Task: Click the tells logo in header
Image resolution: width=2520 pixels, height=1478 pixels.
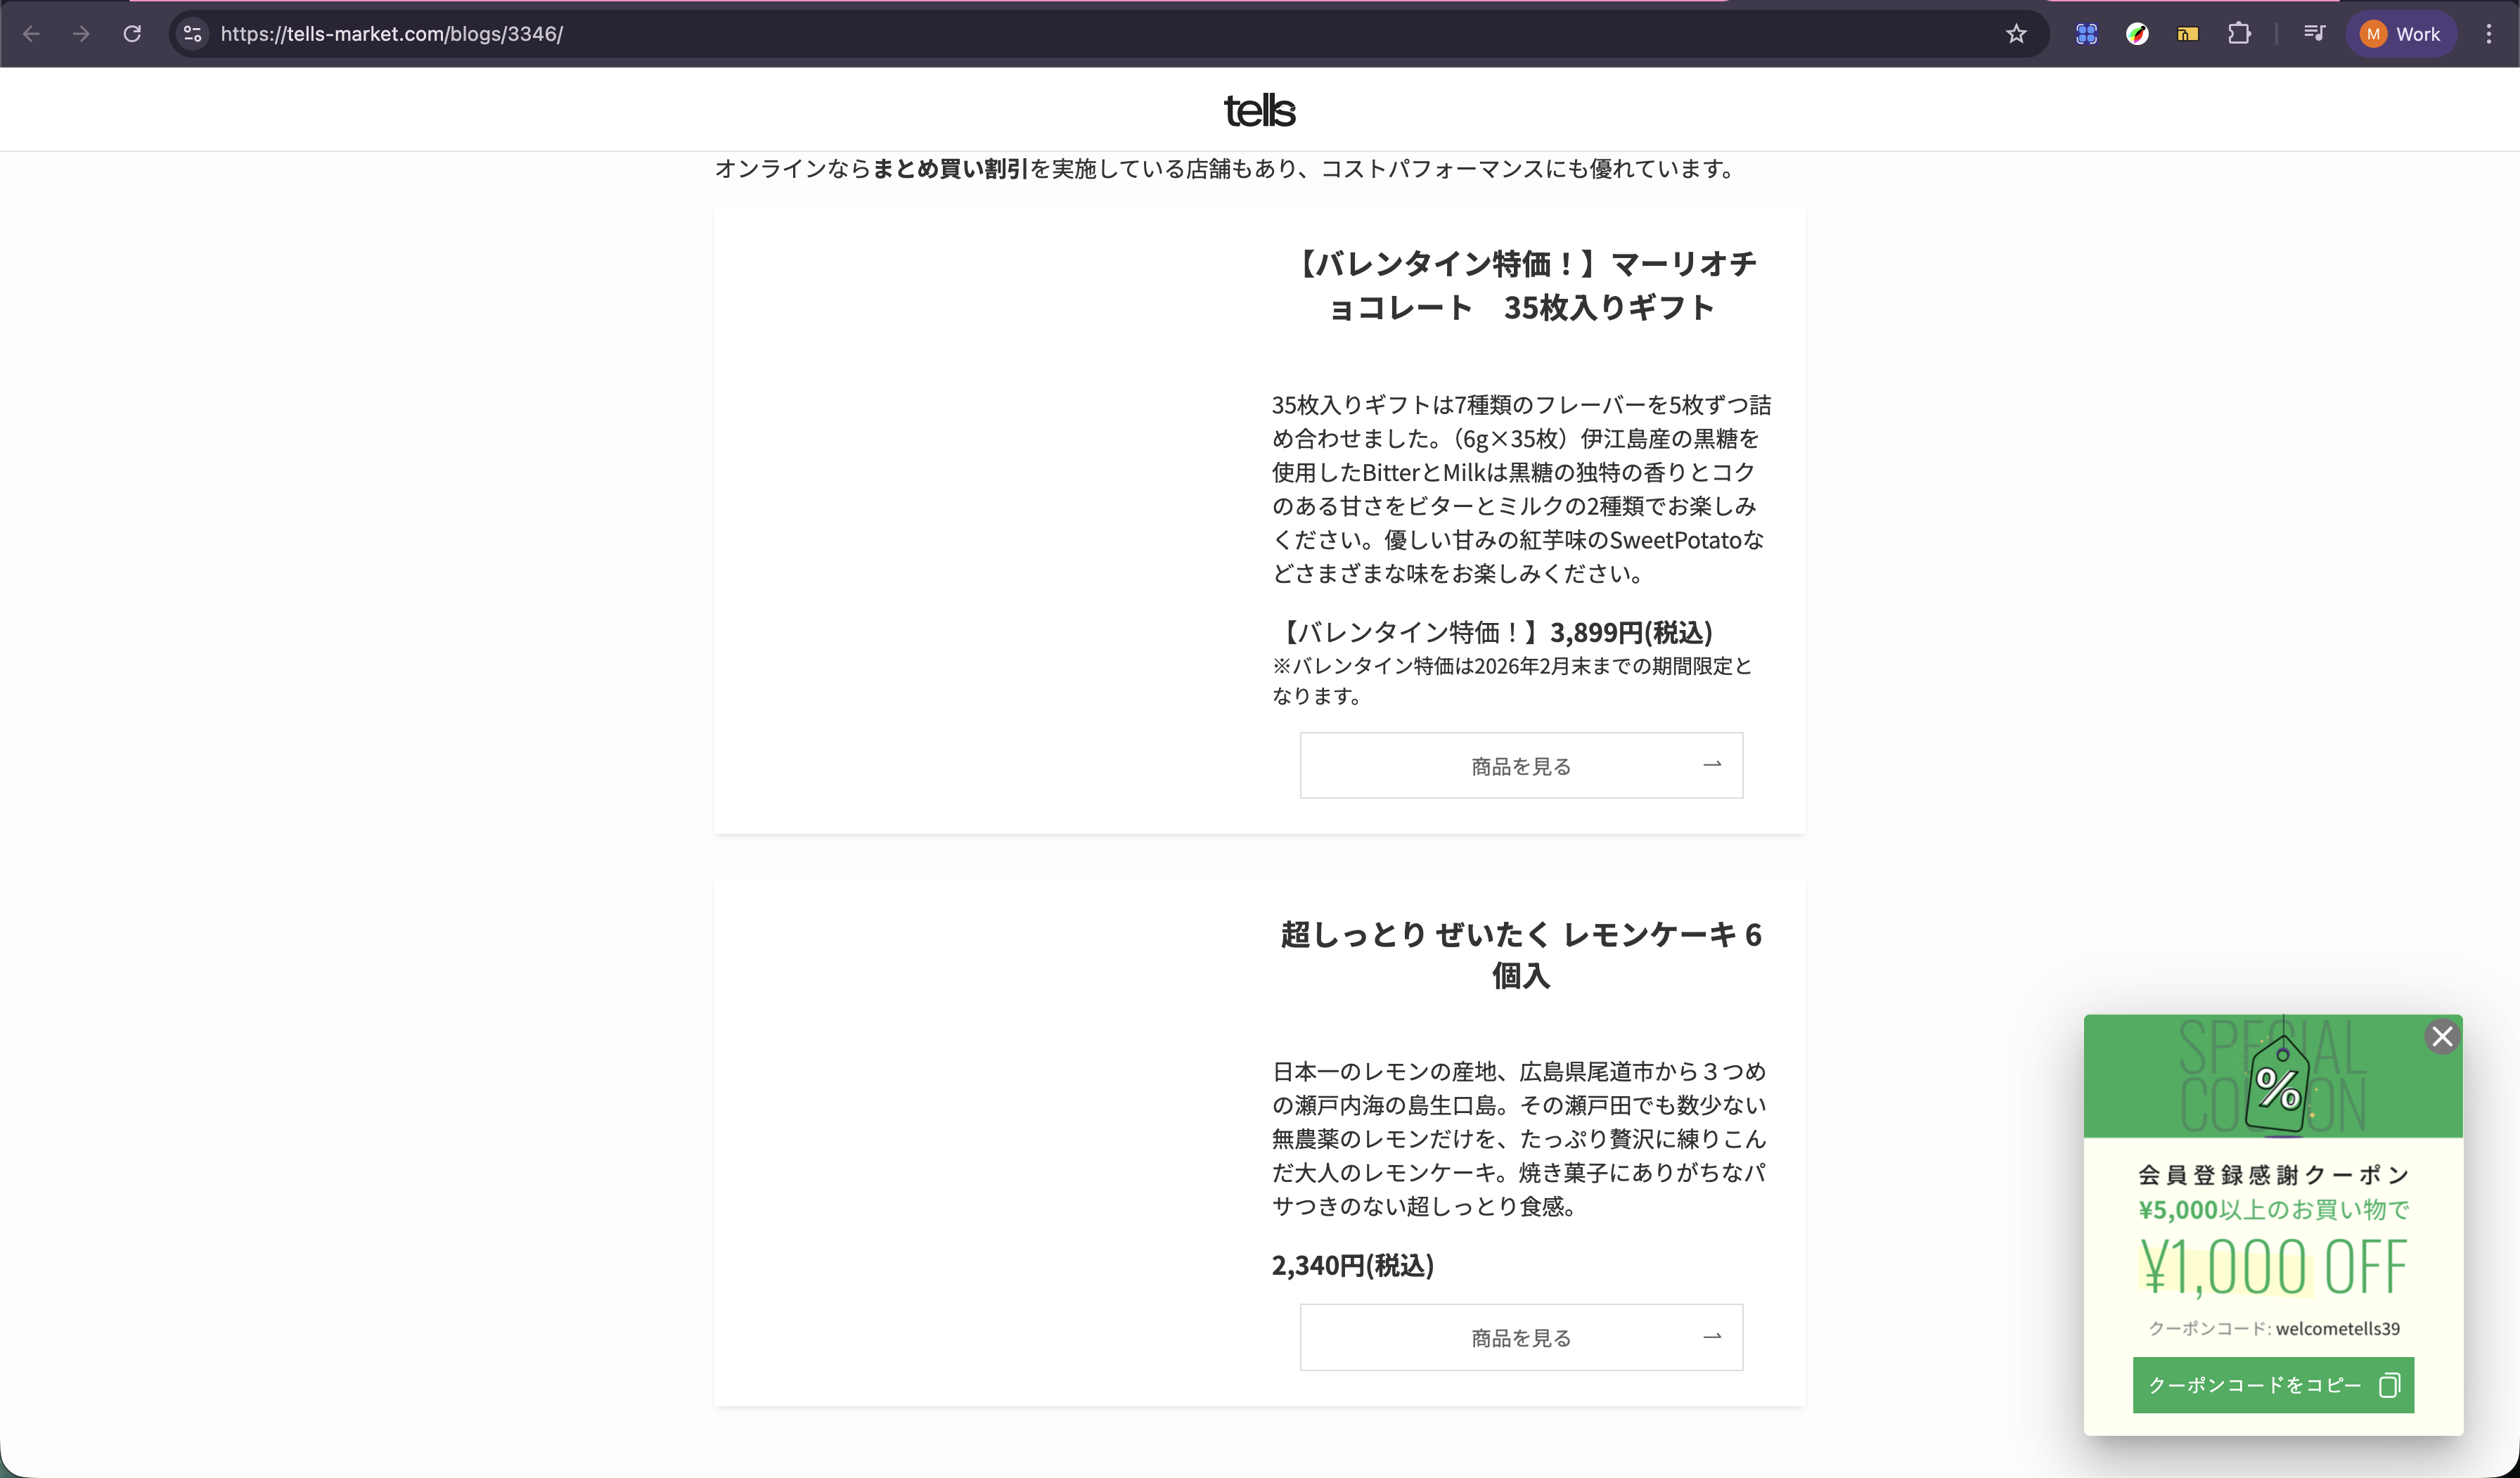Action: coord(1259,110)
